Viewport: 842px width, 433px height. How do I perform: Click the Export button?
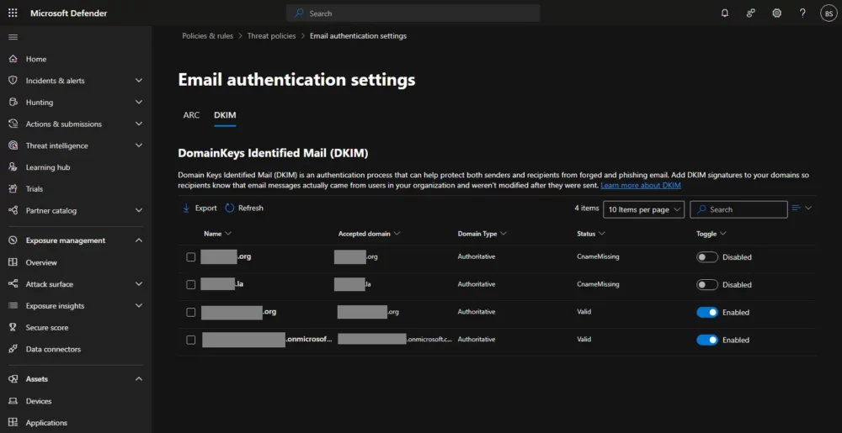click(200, 208)
